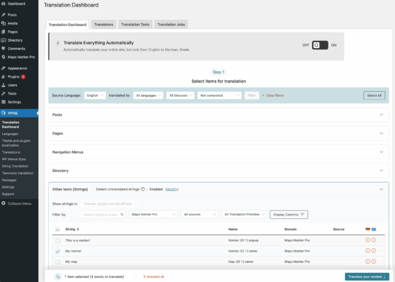Open the Maps Marker Pro domain filter dropdown
Viewport: 395px width, 282px height.
pyautogui.click(x=153, y=214)
